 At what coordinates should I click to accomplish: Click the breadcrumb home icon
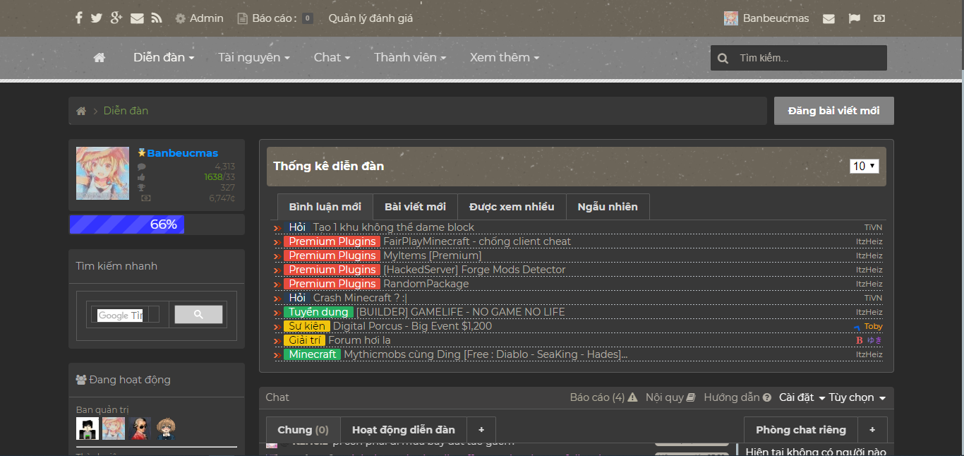click(81, 111)
